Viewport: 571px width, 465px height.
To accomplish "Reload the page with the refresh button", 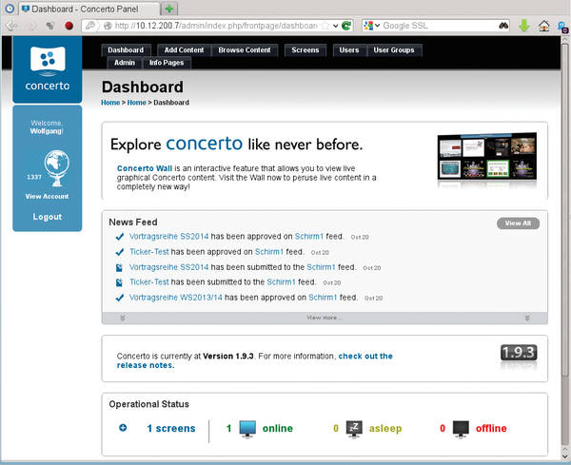I will (345, 26).
